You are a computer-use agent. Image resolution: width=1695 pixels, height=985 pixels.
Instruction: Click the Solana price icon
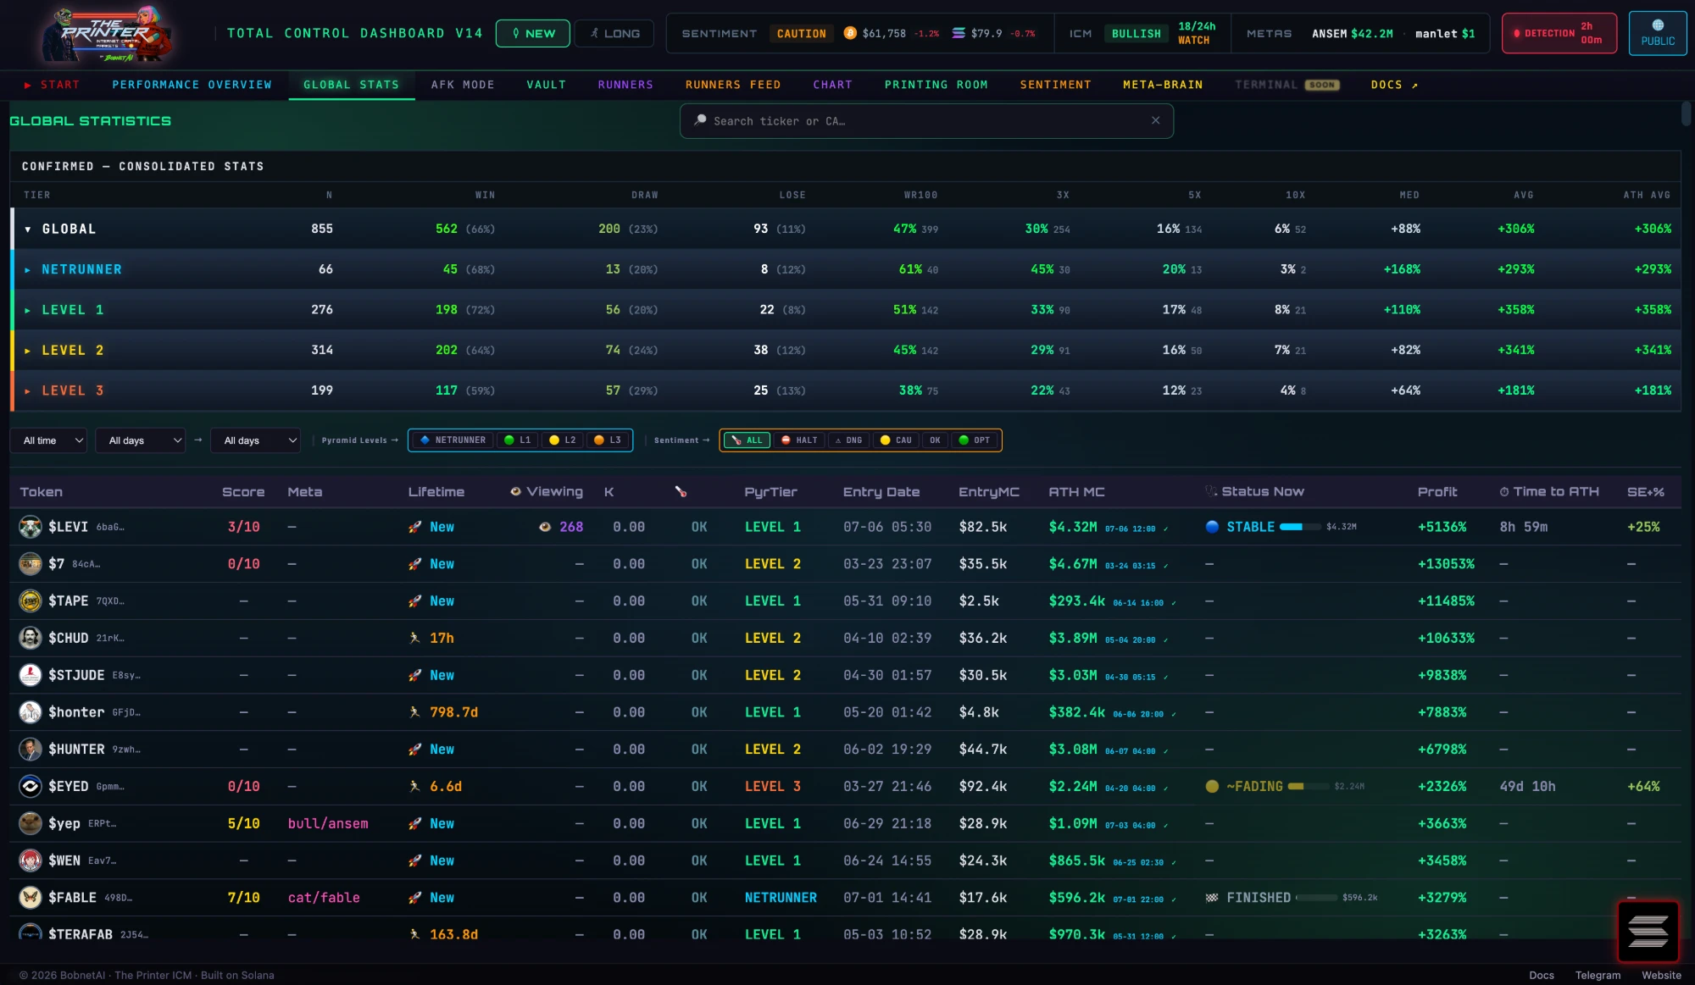pyautogui.click(x=959, y=33)
